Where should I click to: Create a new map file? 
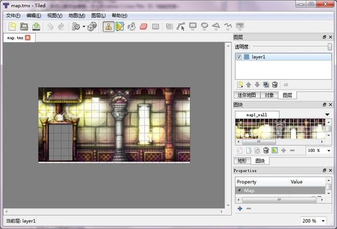(x=12, y=26)
